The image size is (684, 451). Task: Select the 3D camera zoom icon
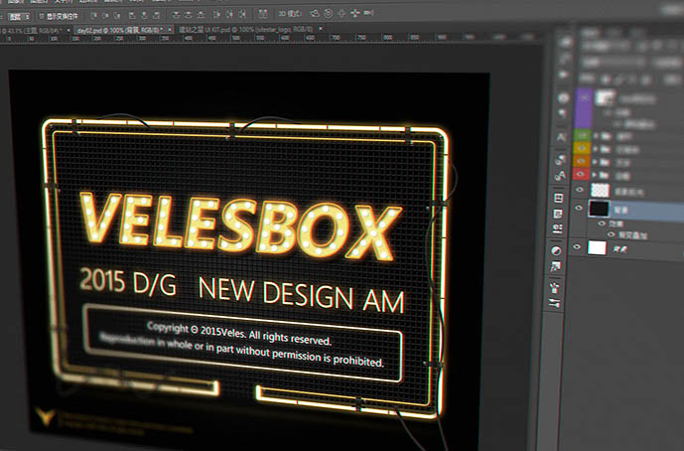(x=368, y=13)
